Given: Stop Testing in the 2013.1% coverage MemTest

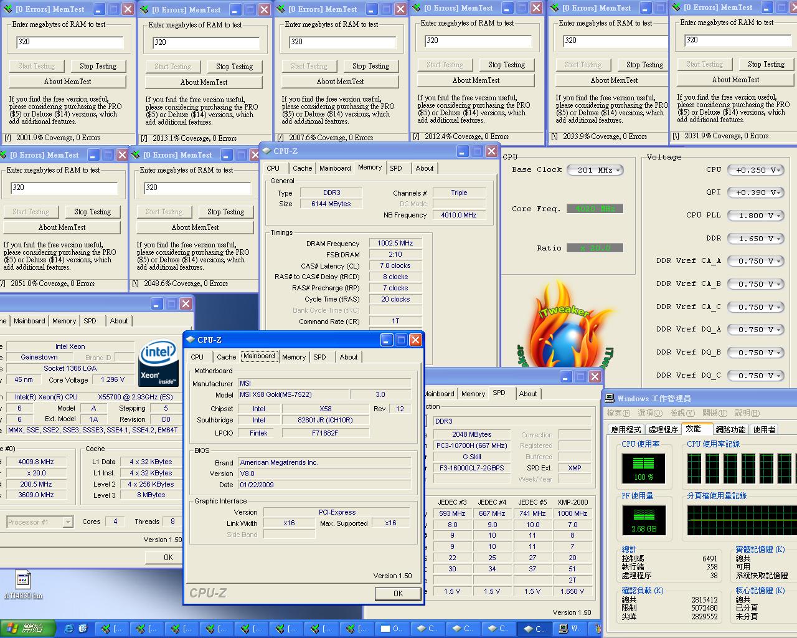Looking at the screenshot, I should [234, 67].
